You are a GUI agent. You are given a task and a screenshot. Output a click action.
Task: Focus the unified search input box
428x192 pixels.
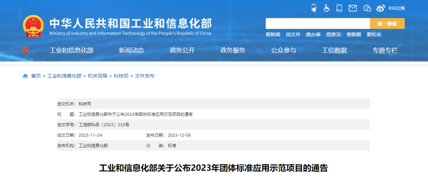point(317,23)
